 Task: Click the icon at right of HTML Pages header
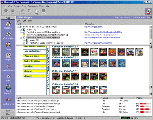[150, 17]
